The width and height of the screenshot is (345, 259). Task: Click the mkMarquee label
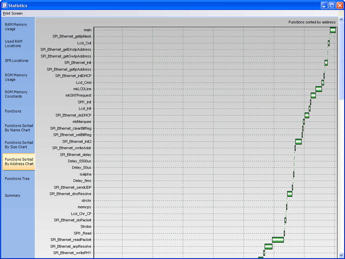pos(82,122)
